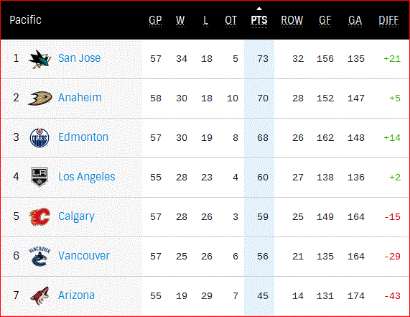This screenshot has height=317, width=410.
Task: Click the Edmonton Oilers logo
Action: coord(39,138)
